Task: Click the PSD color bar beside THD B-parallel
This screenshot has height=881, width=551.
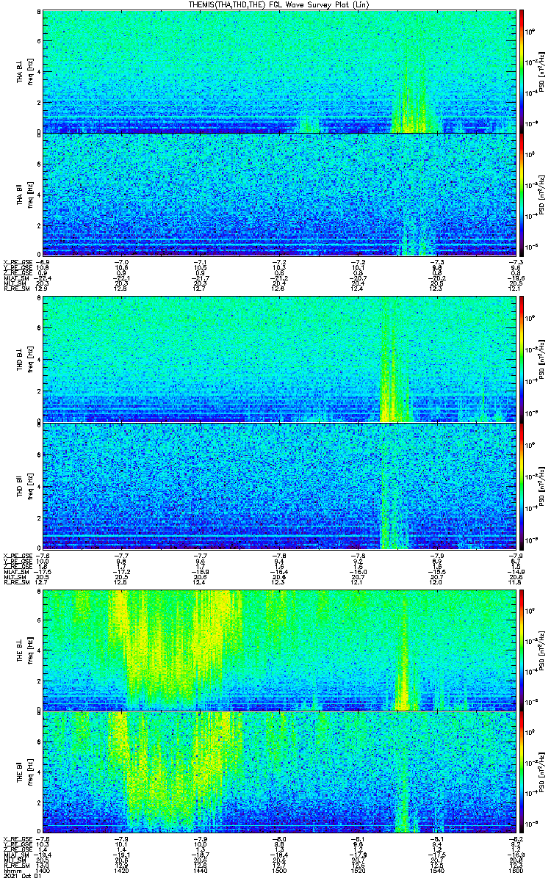Action: 522,485
